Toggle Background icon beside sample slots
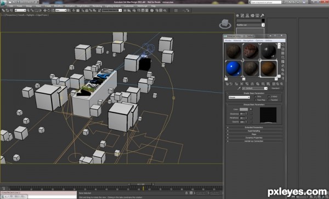Screen dimensions: 329x199 [283, 53]
